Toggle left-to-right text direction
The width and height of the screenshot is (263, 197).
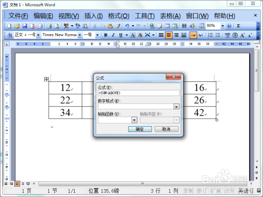point(193,35)
